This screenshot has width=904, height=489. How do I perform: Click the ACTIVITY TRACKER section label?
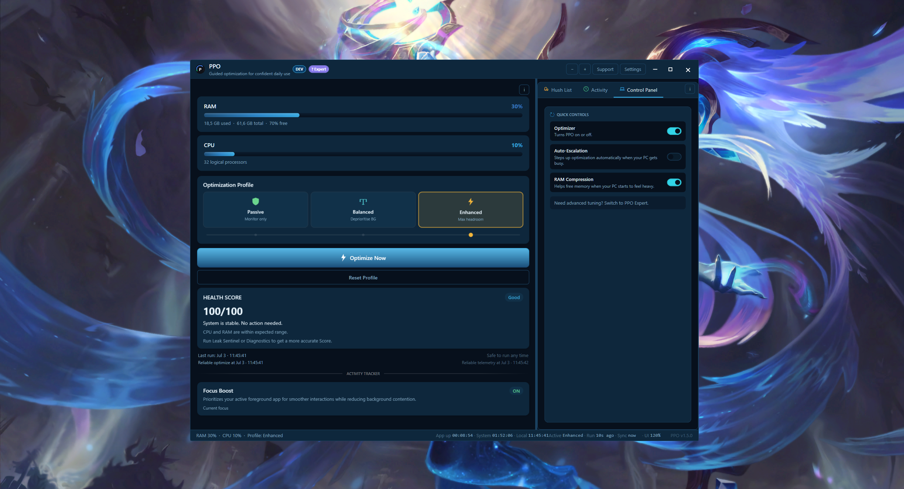pyautogui.click(x=363, y=374)
